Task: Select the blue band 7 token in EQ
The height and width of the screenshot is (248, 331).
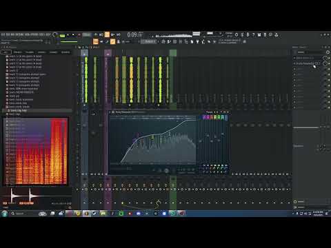Action: [226, 117]
